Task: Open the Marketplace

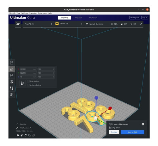Action: (x=135, y=18)
